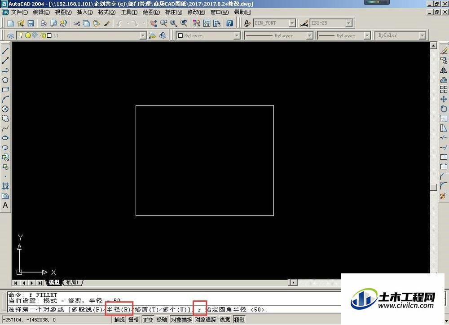Open the ByLayer lineweight dropdown
449x325 pixels.
[367, 35]
